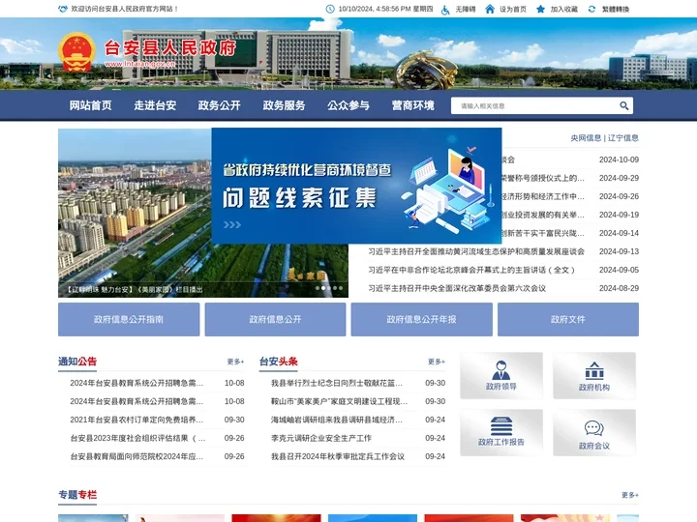
Task: Click the set-as-homepage house icon
Action: (x=490, y=9)
